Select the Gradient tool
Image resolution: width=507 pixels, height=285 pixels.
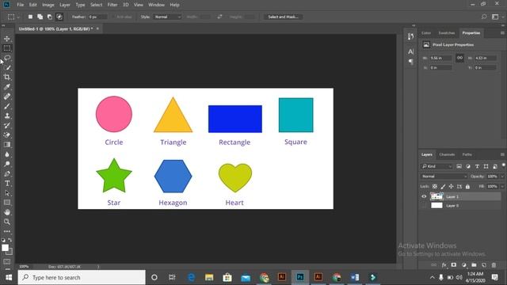click(x=7, y=145)
